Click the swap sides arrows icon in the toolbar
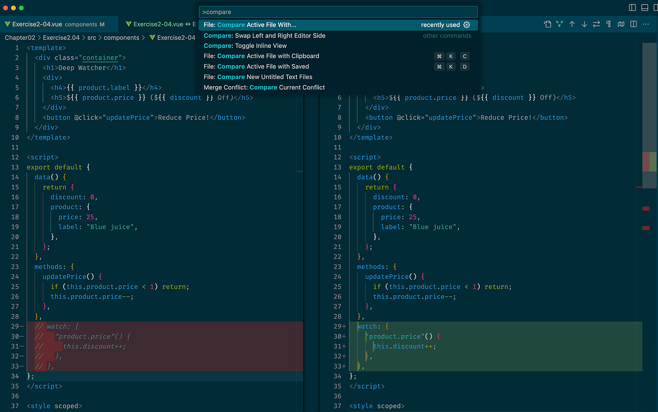The image size is (658, 412). tap(596, 24)
